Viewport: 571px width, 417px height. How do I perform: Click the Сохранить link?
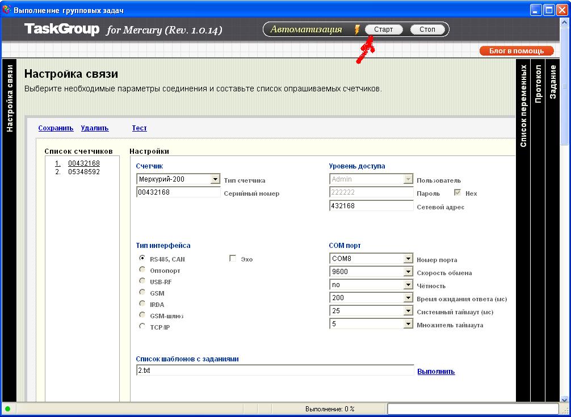coord(56,128)
